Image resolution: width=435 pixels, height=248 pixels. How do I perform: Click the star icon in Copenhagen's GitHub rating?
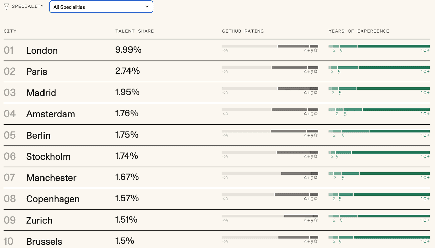point(316,199)
